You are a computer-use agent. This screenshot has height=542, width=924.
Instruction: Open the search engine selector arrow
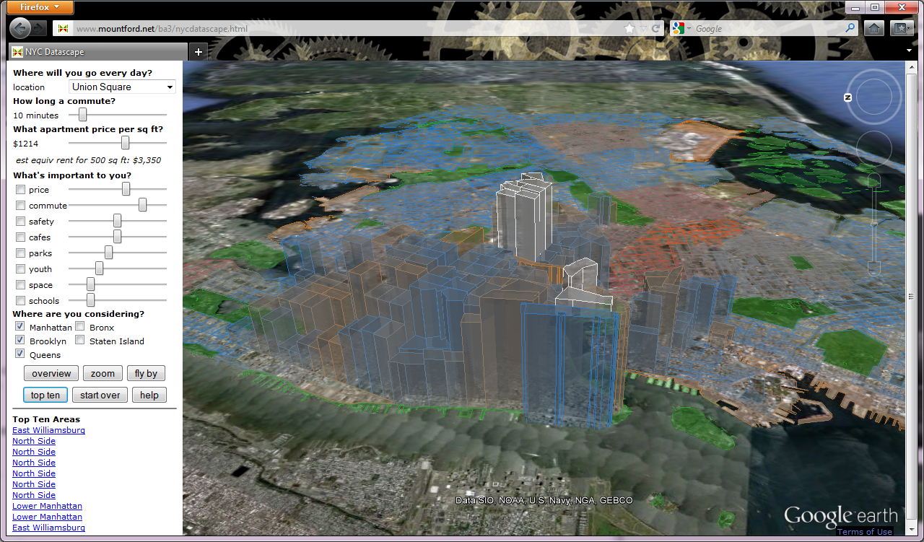click(689, 29)
